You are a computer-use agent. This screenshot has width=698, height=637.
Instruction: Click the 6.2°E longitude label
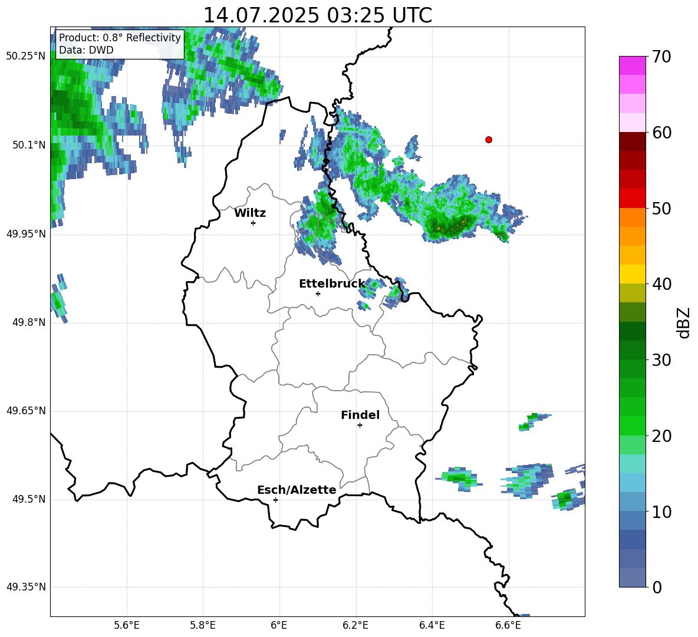[355, 625]
